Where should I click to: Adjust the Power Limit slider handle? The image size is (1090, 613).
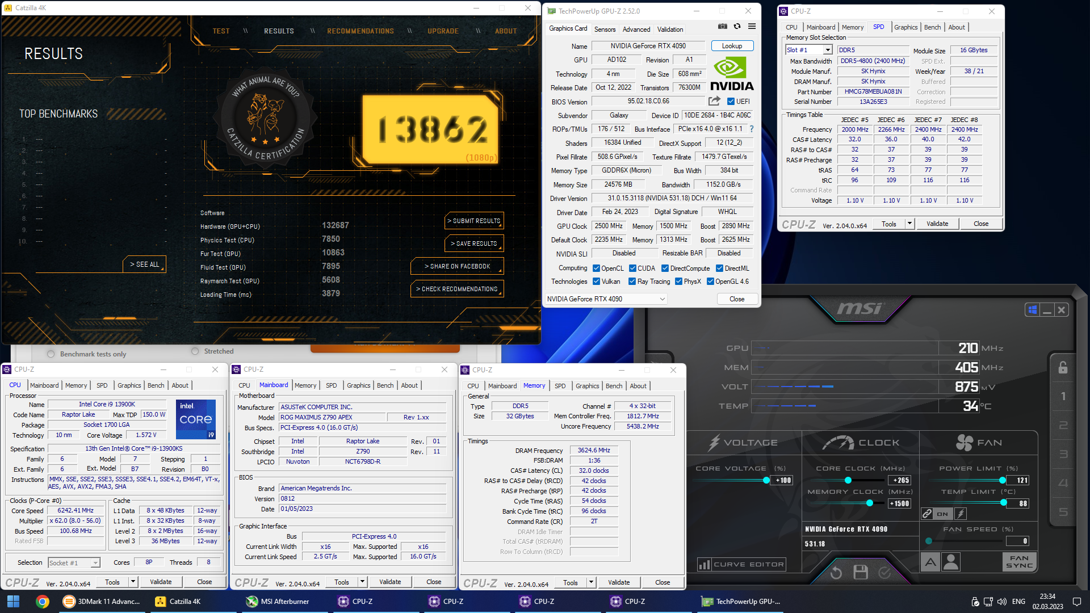(1004, 480)
